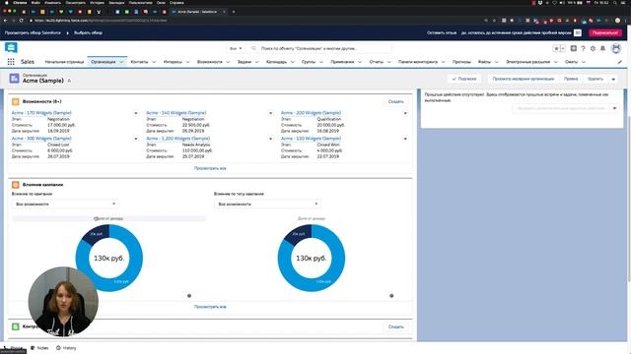Open the App Launcher grid icon

click(11, 62)
